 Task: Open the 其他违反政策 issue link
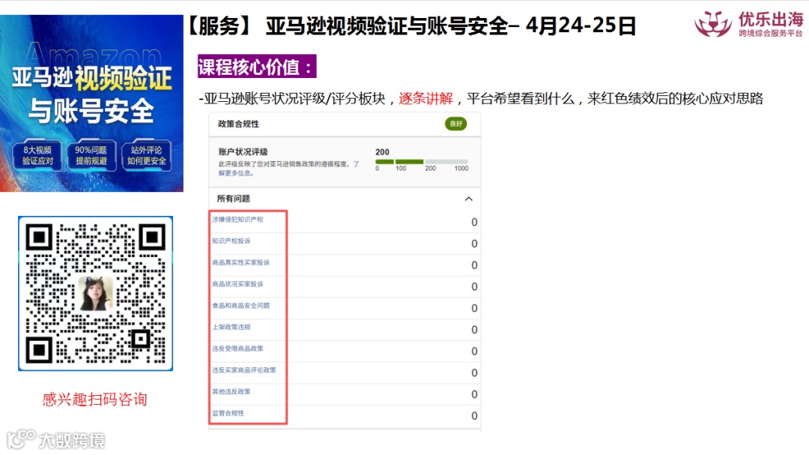231,391
